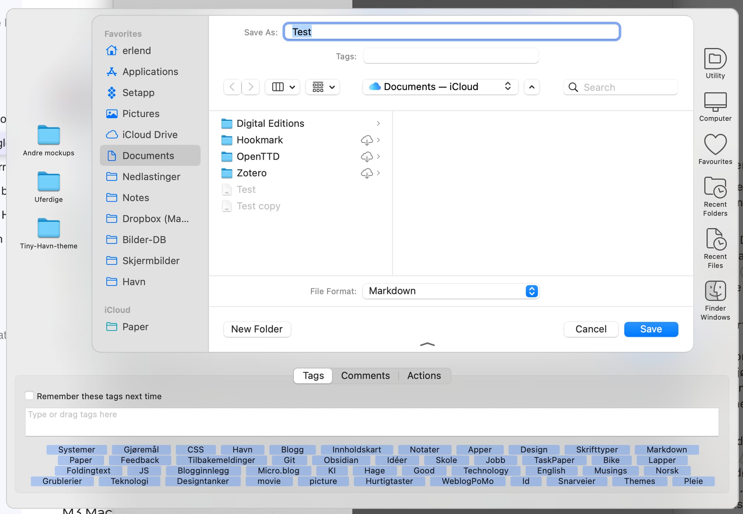Select iCloud Drive in the sidebar
743x514 pixels.
(x=150, y=134)
